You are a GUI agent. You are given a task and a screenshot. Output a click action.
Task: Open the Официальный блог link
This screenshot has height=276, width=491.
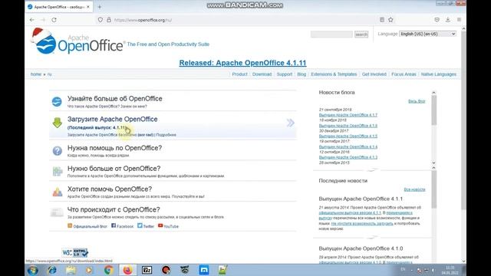pyautogui.click(x=87, y=226)
